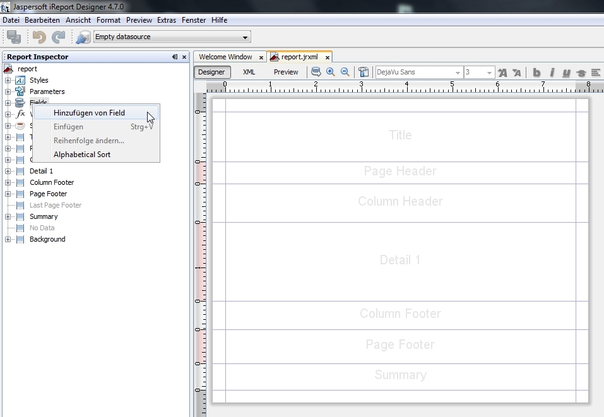Open the report datasources icon in toolbar
This screenshot has width=604, height=417.
(x=83, y=37)
